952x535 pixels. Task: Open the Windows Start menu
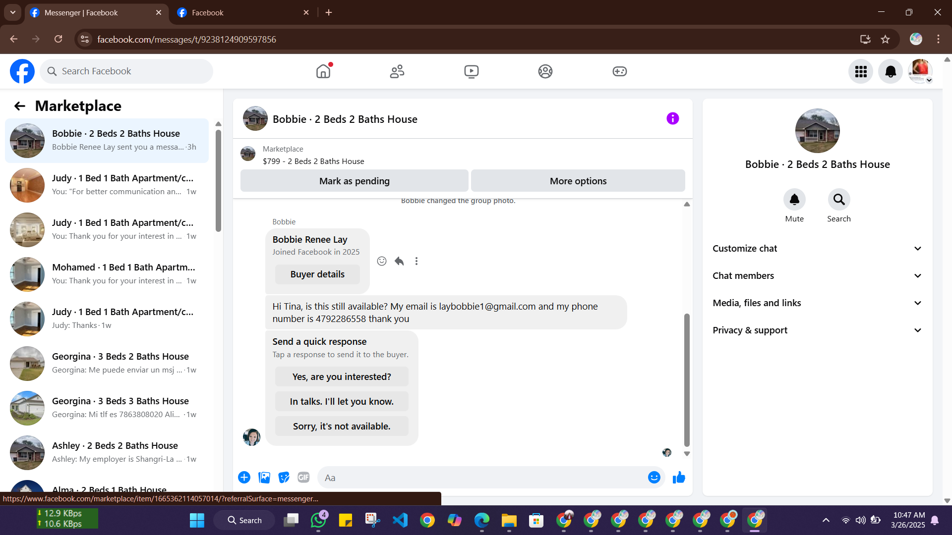(197, 520)
